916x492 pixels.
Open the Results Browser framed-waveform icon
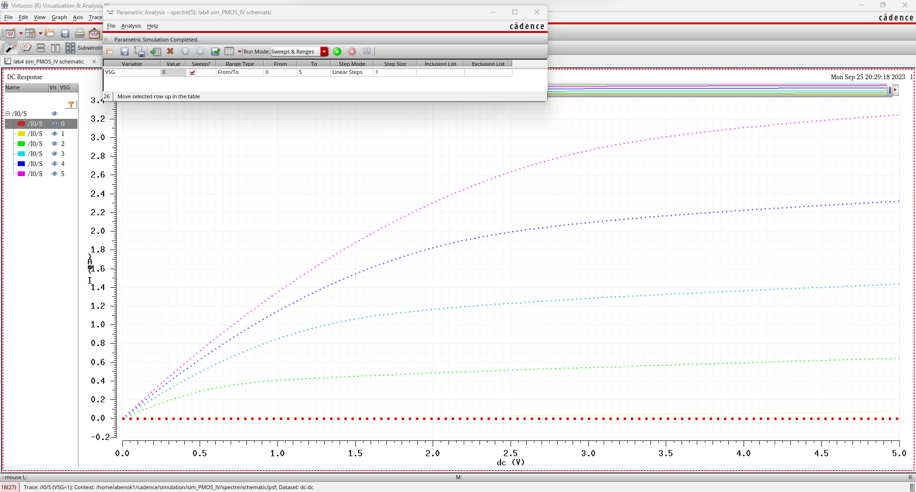pos(94,33)
